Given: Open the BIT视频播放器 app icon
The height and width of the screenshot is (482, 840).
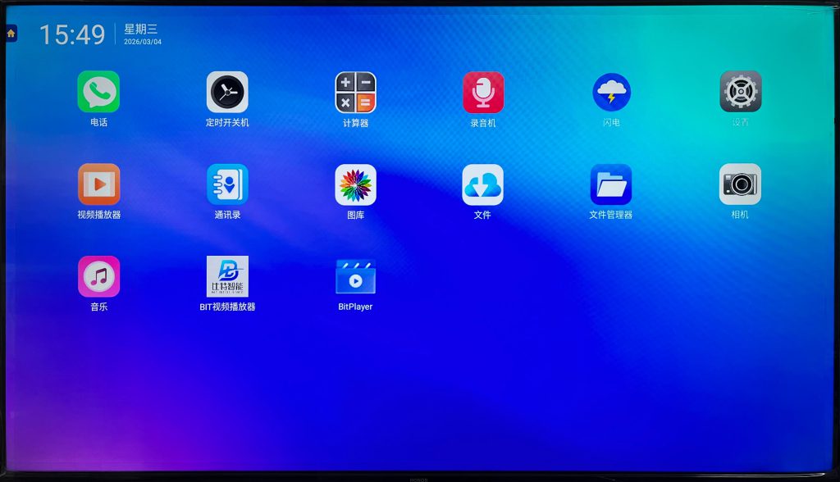Looking at the screenshot, I should point(227,276).
